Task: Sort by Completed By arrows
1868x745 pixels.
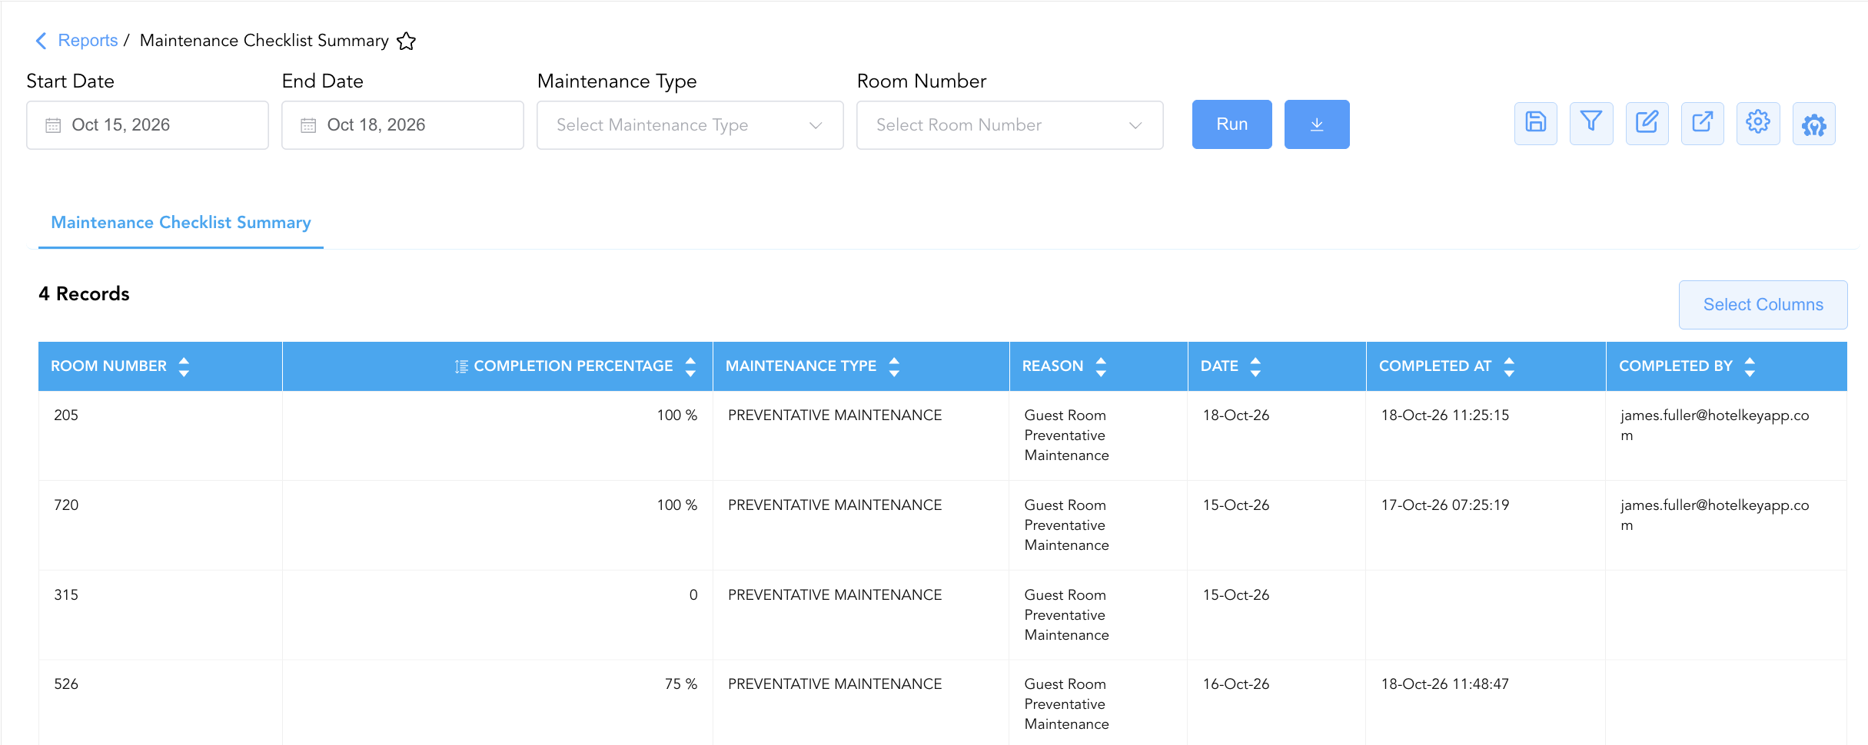Action: click(1750, 366)
